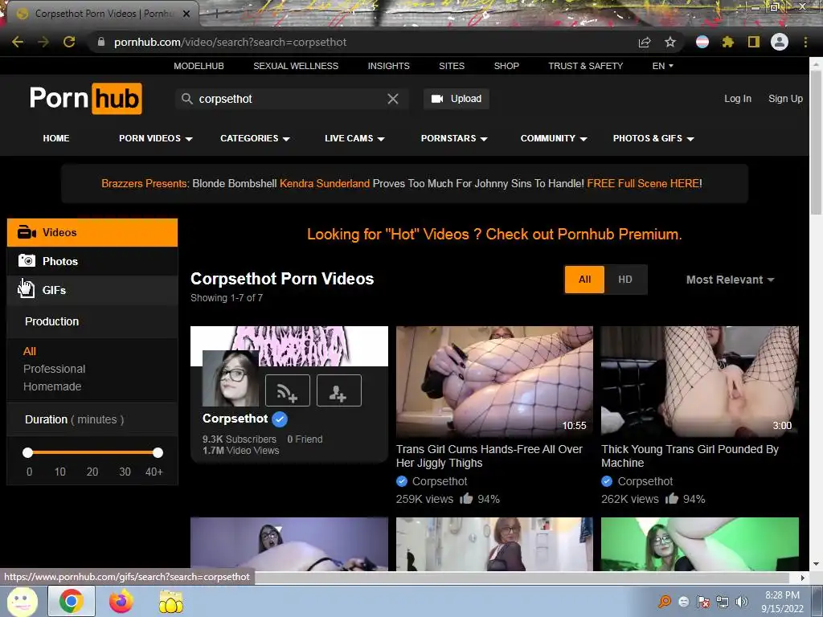Select the Photos sidebar tab
The width and height of the screenshot is (823, 617).
click(92, 261)
